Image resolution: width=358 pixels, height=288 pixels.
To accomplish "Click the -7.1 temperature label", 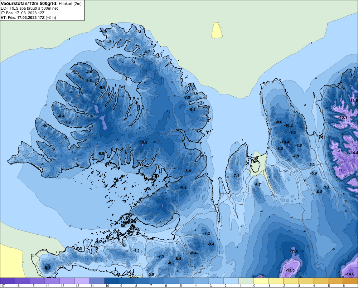I will pyautogui.click(x=236, y=176).
